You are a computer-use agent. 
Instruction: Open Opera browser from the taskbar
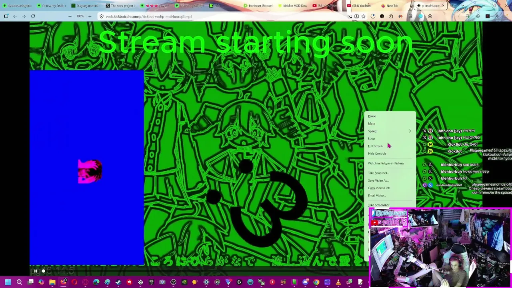coord(74,282)
